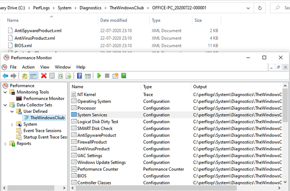Image resolution: width=290 pixels, height=191 pixels.
Task: Click the Up one level folder icon
Action: point(24,76)
